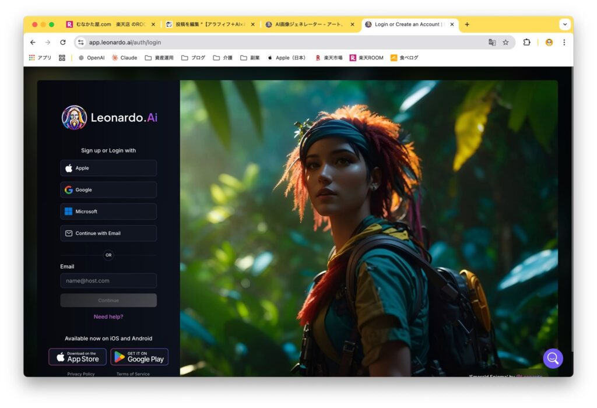The image size is (597, 408).
Task: Expand the tab search dropdown arrow
Action: point(564,24)
